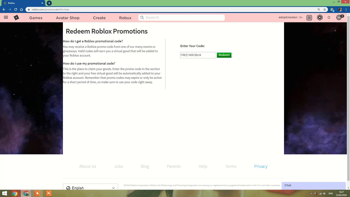350x197 pixels.
Task: Open the Robux menu item
Action: (x=125, y=18)
